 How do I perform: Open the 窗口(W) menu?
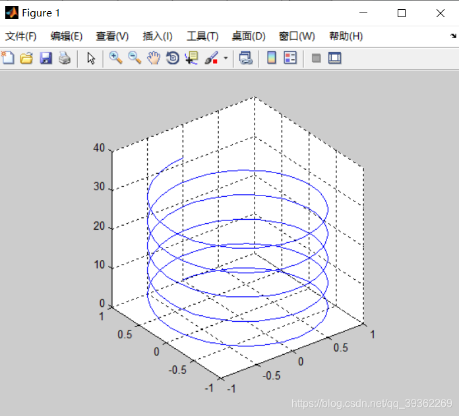[x=297, y=36]
